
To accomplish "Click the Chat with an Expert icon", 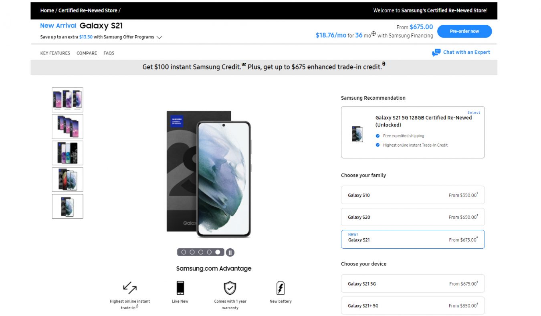I will (436, 52).
